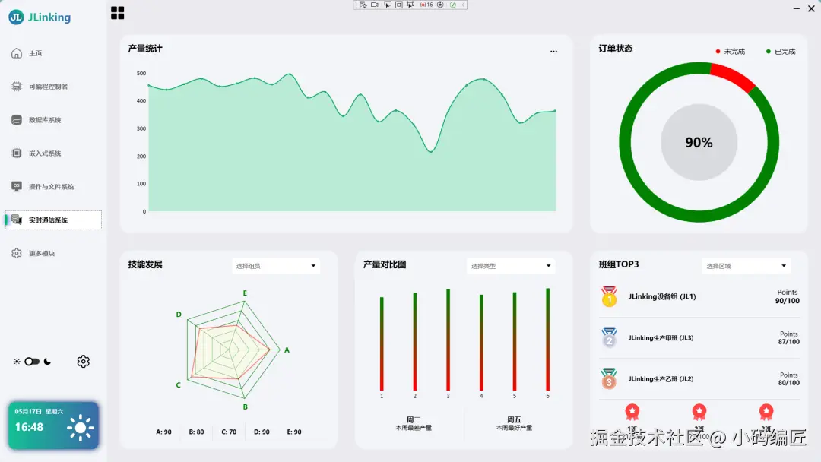Open the 操作与文件系统 module
This screenshot has width=821, height=462.
[53, 187]
